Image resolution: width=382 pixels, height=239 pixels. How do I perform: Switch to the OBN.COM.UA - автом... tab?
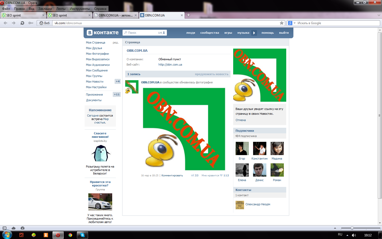(x=115, y=15)
